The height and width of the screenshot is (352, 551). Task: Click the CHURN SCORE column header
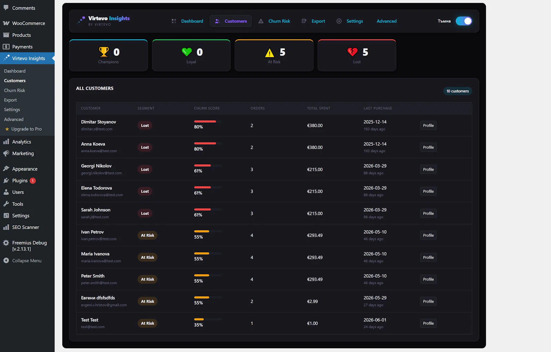207,108
